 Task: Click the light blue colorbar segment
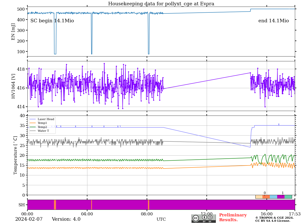point(274,197)
